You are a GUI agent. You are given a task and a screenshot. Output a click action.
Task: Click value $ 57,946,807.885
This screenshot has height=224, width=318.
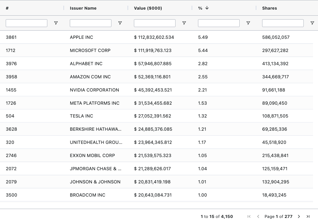click(153, 64)
